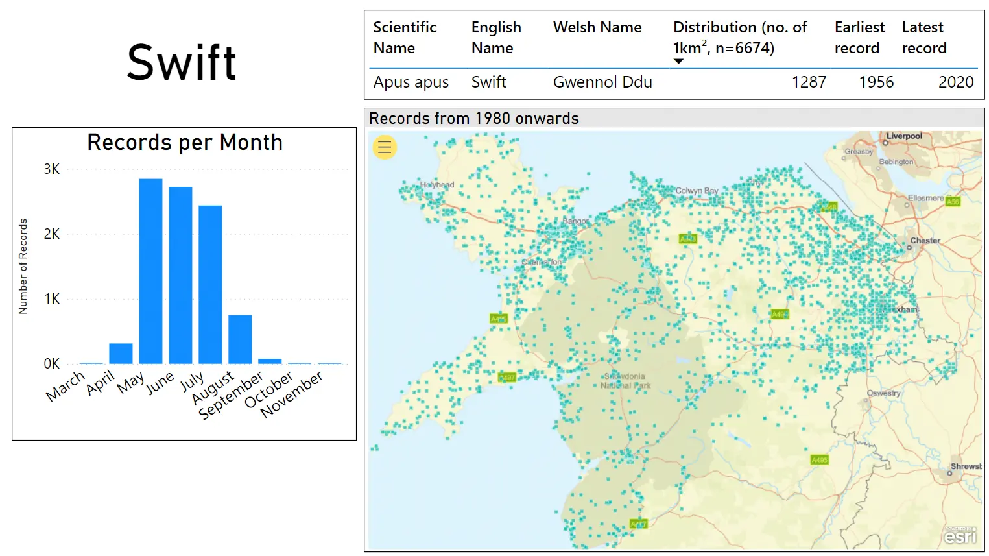Click the A56 road shield near Ellesmere
Screen dimensions: 989x556
[952, 202]
